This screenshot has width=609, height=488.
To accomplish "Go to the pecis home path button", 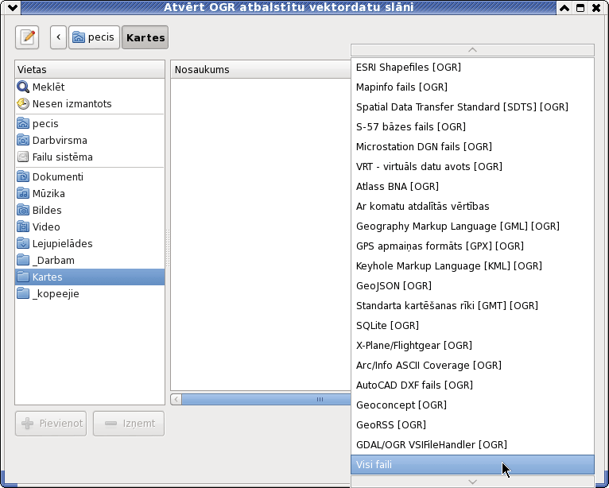I will (x=94, y=37).
